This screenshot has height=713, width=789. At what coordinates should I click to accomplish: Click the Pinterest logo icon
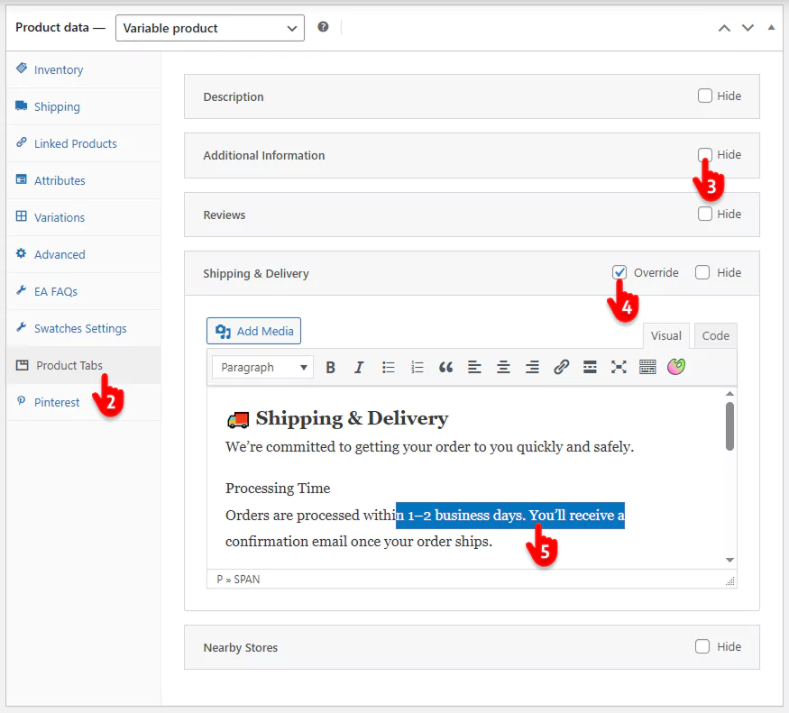pyautogui.click(x=21, y=401)
